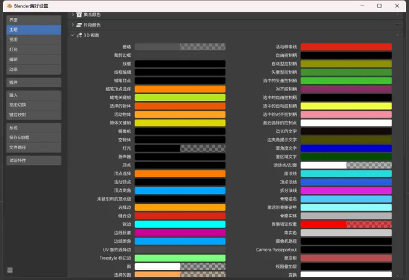
Task: Pick the 对齐控制柄 purple swatch
Action: tap(346, 89)
